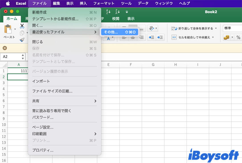This screenshot has width=242, height=163.
Task: Apply percent style icon
Action: (238, 37)
